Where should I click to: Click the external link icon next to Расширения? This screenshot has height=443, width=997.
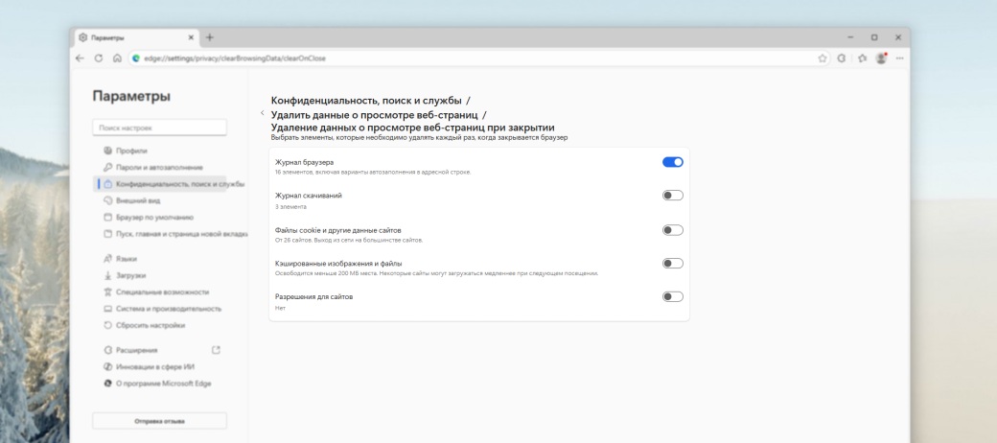(x=216, y=350)
